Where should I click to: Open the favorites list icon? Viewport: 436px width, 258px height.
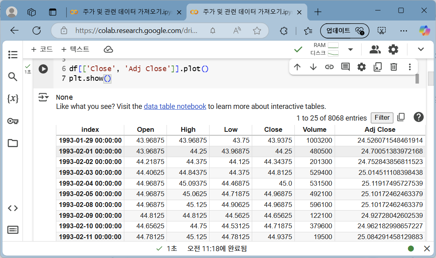(x=308, y=31)
